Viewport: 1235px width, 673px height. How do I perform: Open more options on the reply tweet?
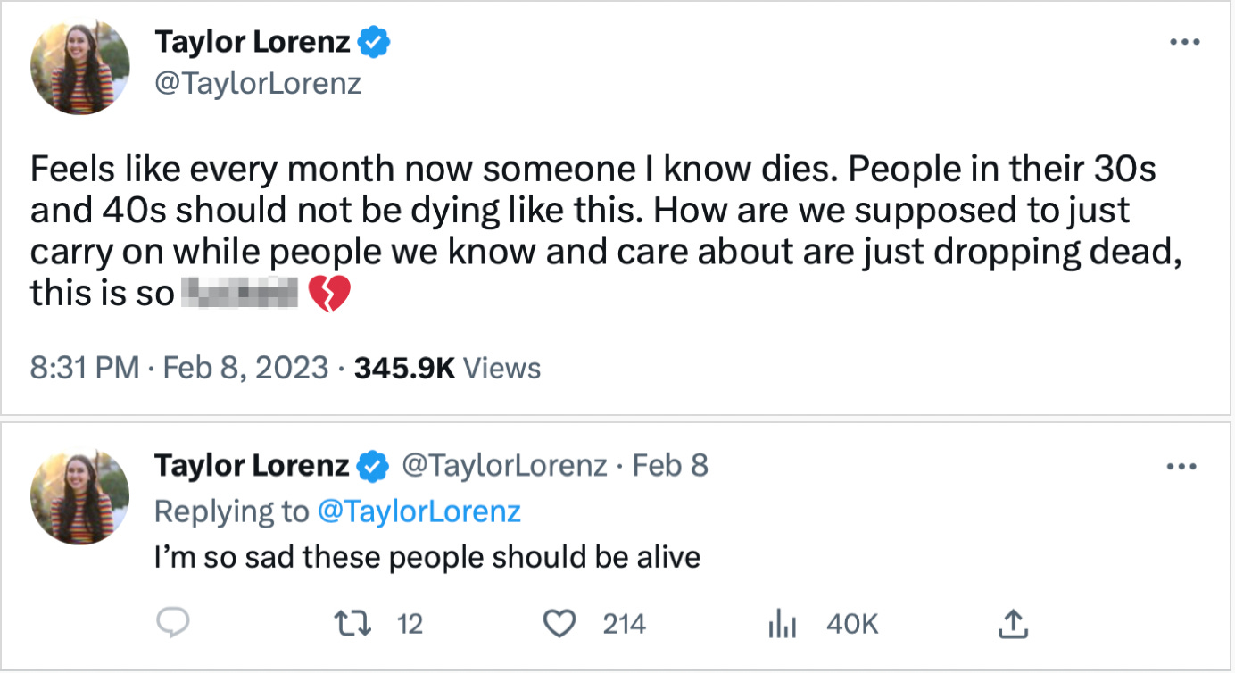coord(1183,466)
